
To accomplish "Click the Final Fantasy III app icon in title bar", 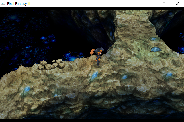I will click(x=3, y=4).
